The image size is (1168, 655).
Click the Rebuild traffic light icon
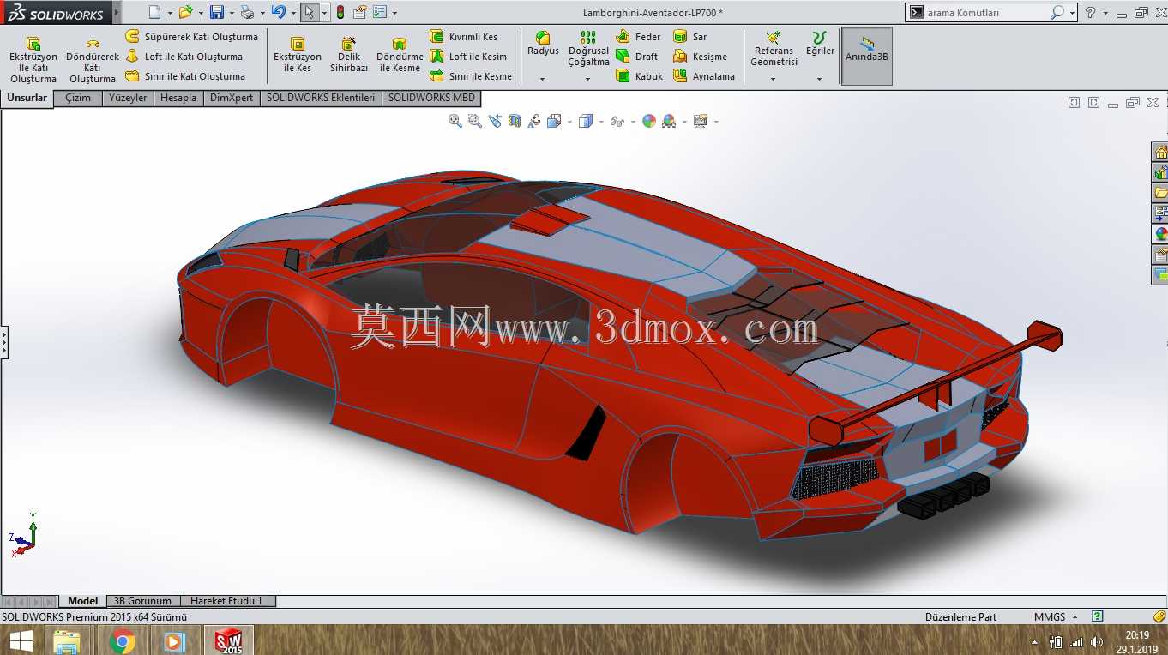(340, 12)
